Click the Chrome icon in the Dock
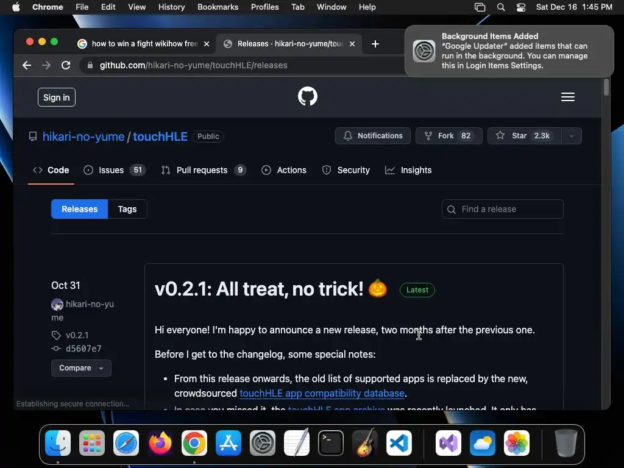 click(194, 443)
